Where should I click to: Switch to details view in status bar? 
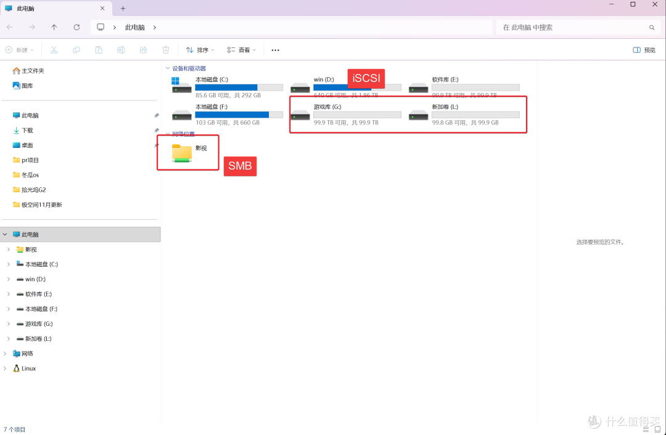coord(646,429)
